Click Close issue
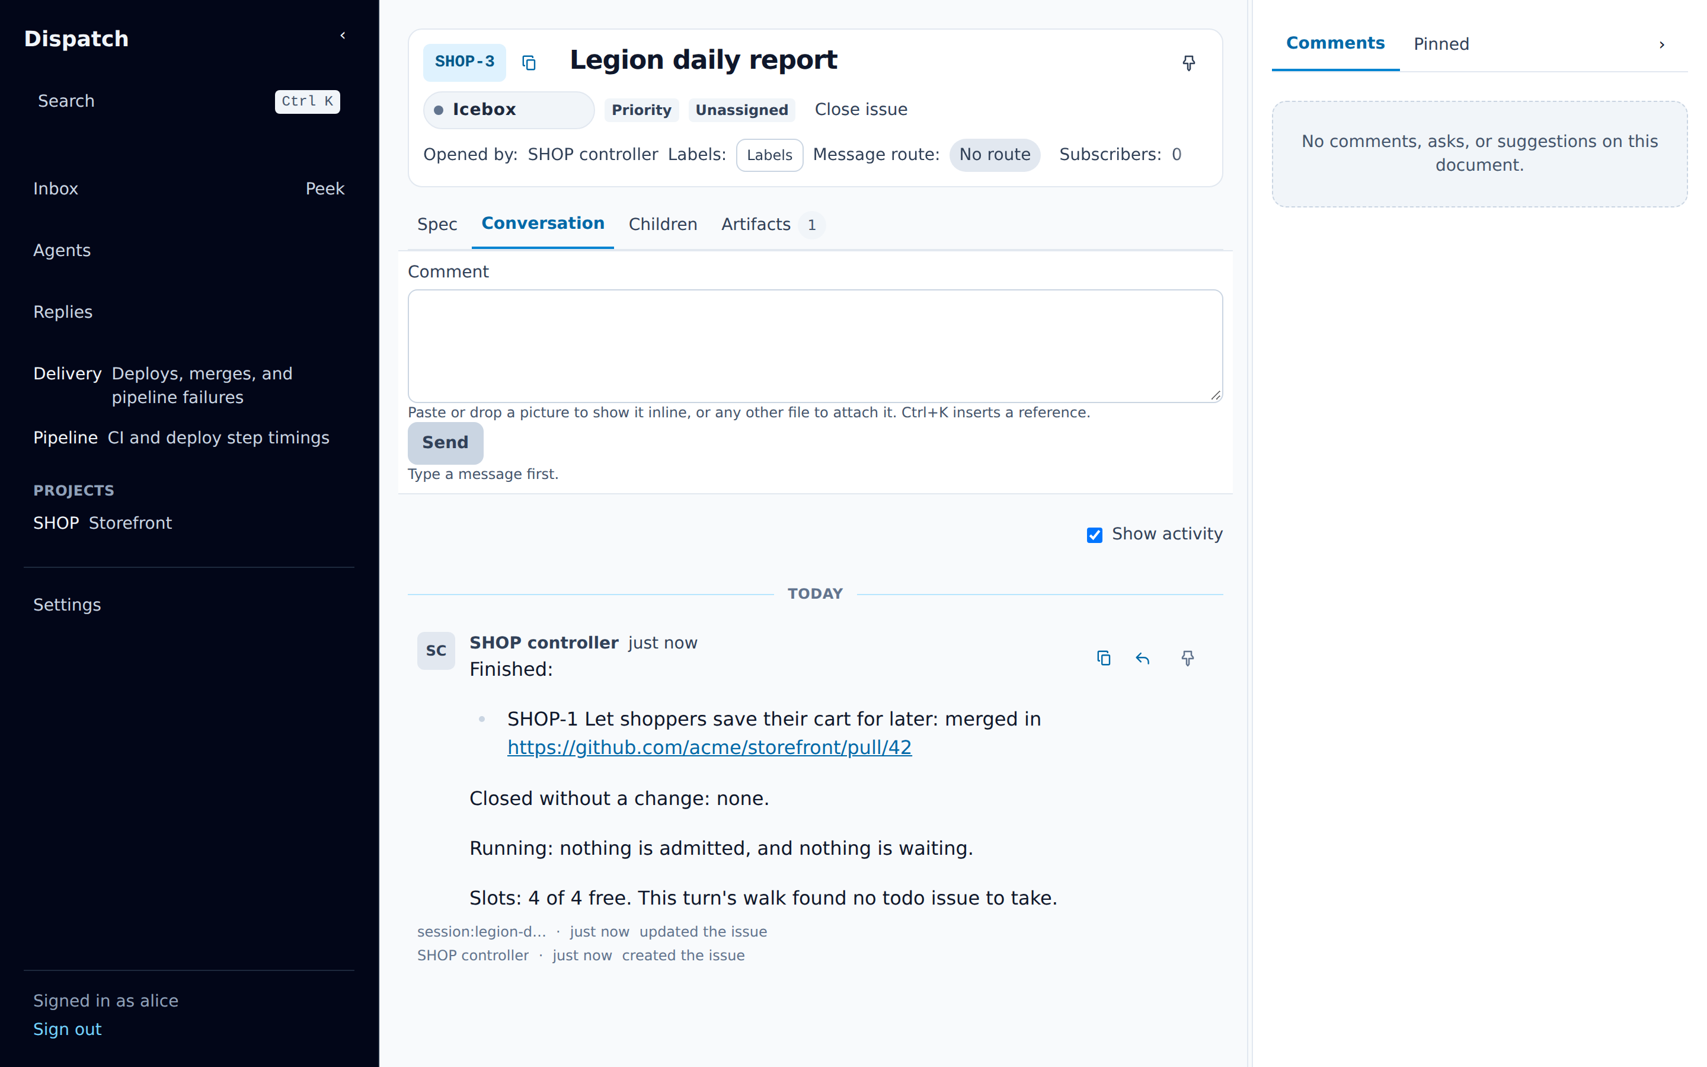The width and height of the screenshot is (1707, 1067). tap(861, 110)
